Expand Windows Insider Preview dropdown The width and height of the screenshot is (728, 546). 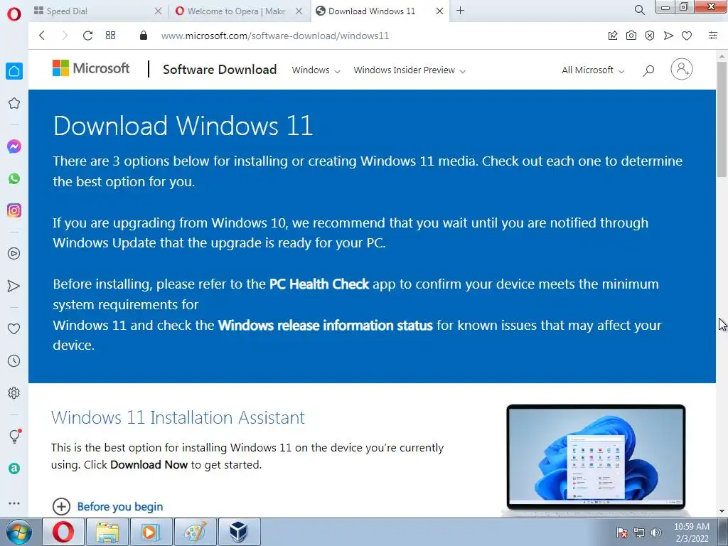point(409,70)
